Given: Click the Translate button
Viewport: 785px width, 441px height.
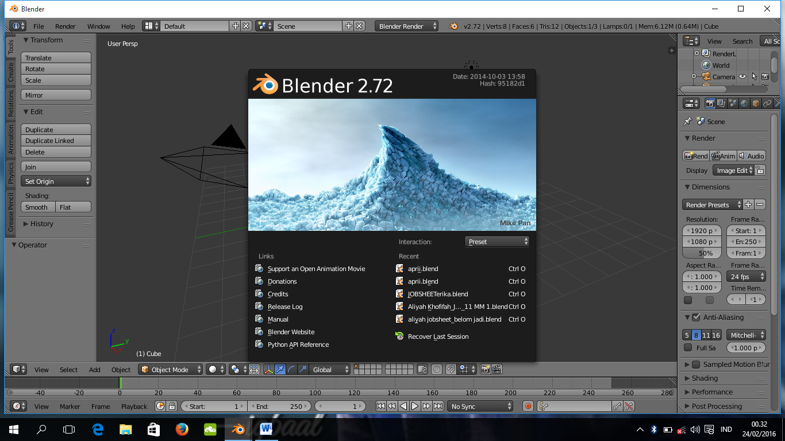Looking at the screenshot, I should click(x=56, y=57).
